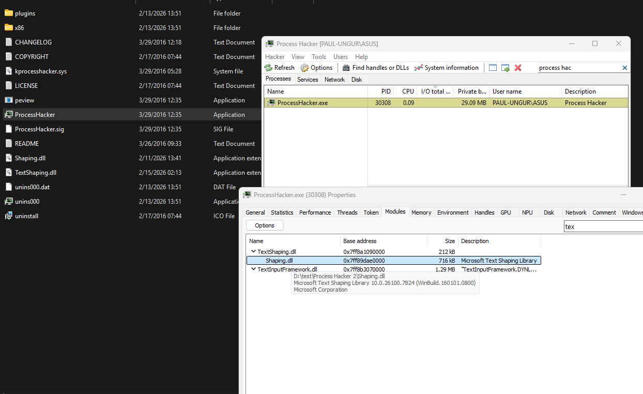This screenshot has width=643, height=394.
Task: Open the Handles tab in Properties
Action: [484, 213]
